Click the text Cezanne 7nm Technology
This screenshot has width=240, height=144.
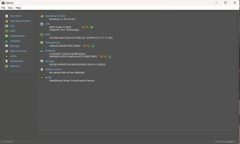pos(64,30)
